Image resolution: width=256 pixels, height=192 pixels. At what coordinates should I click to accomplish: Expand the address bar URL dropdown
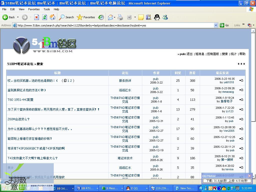pyautogui.click(x=216, y=25)
